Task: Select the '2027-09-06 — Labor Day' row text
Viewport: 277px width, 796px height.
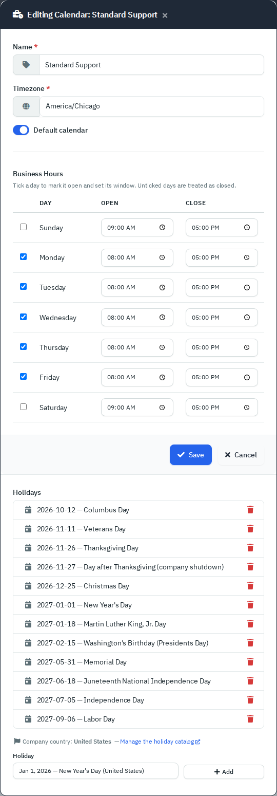Action: pyautogui.click(x=76, y=719)
